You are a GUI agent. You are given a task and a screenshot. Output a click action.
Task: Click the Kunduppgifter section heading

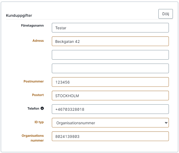click(19, 15)
